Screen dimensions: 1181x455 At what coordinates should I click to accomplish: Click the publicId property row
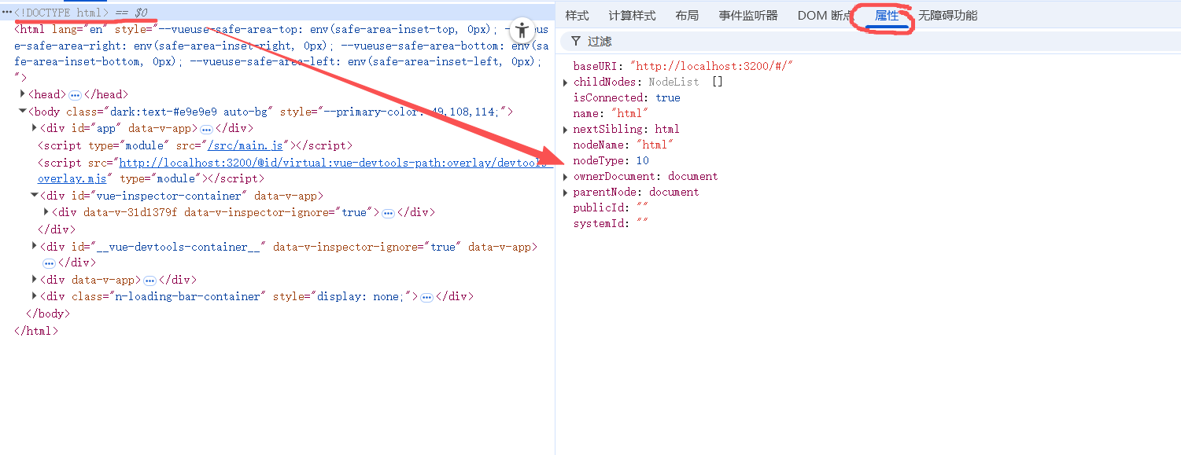pyautogui.click(x=611, y=208)
